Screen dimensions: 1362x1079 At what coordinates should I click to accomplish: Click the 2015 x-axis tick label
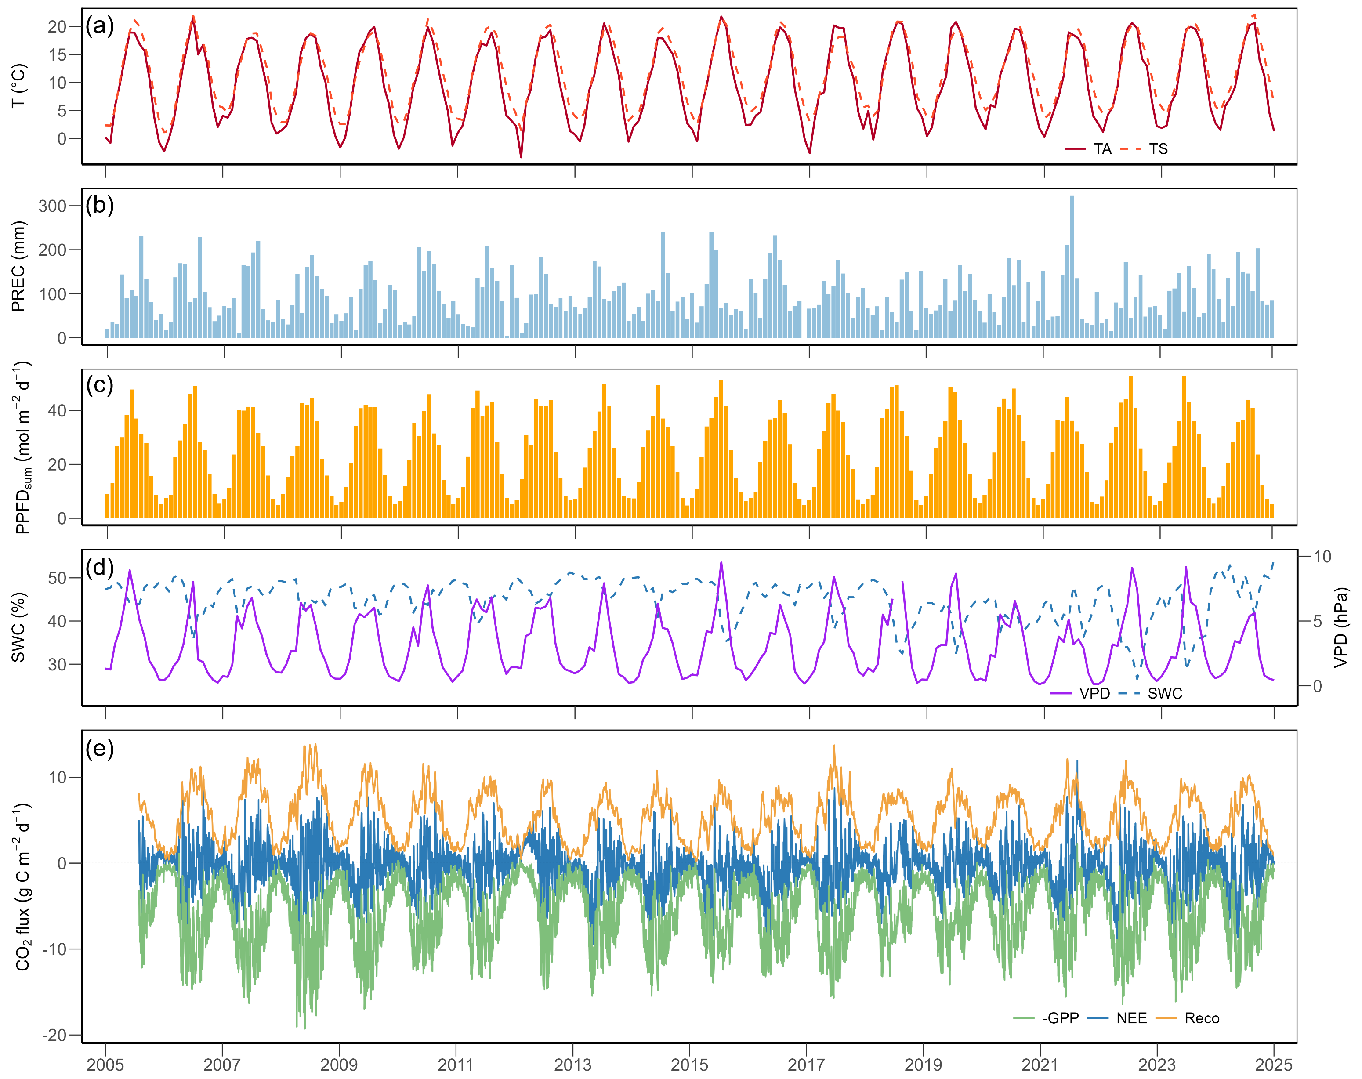click(x=689, y=1065)
